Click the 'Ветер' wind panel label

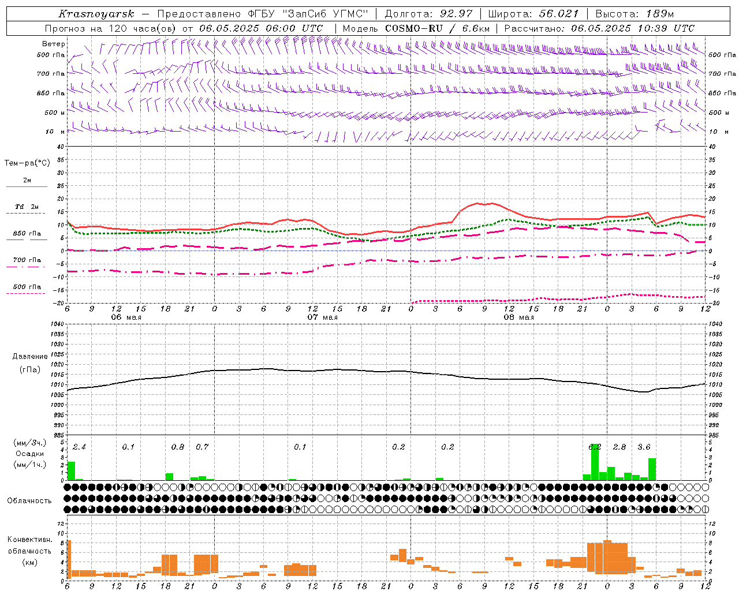(x=54, y=44)
